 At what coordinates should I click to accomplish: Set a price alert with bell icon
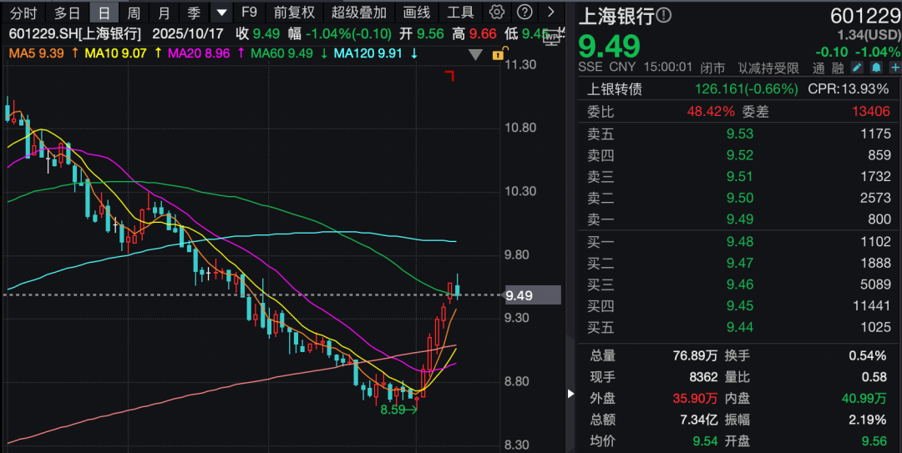point(876,68)
